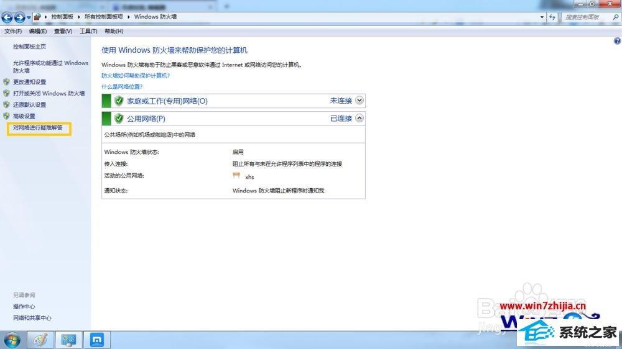Viewport: 622px width, 349px height.
Task: Click the network bench icon beside xhs
Action: point(236,176)
